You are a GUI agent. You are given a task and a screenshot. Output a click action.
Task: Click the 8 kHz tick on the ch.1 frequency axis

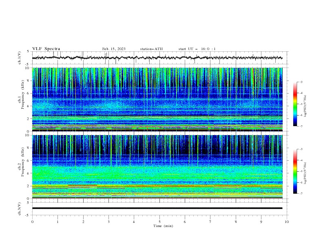click(28, 81)
